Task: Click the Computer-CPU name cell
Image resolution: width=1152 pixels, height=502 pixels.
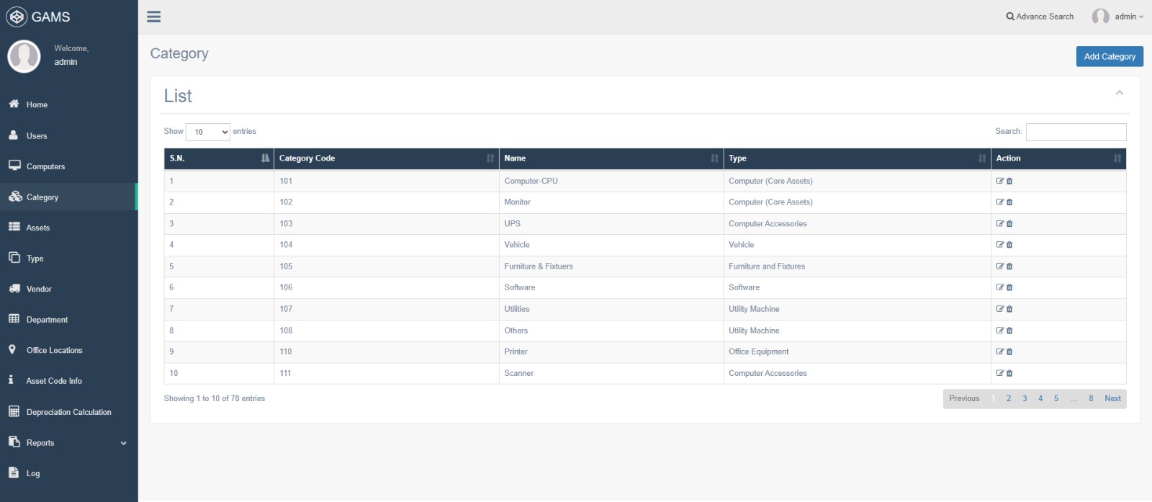Action: [611, 181]
